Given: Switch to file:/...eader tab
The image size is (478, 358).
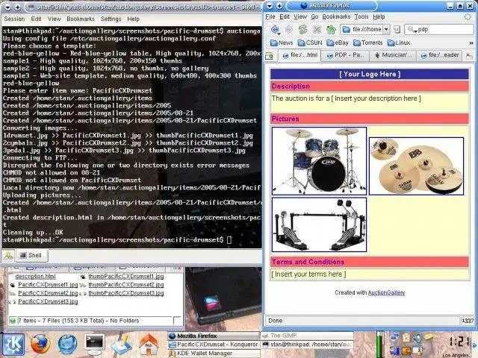Looking at the screenshot, I should (440, 55).
